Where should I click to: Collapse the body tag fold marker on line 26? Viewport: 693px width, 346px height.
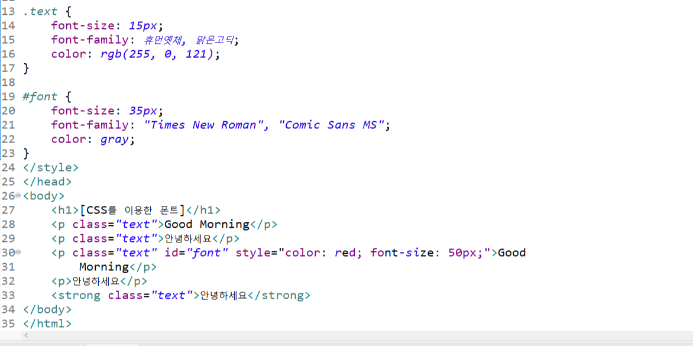tap(18, 195)
